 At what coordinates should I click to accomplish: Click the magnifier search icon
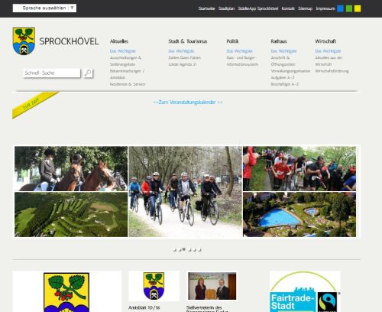[x=88, y=73]
